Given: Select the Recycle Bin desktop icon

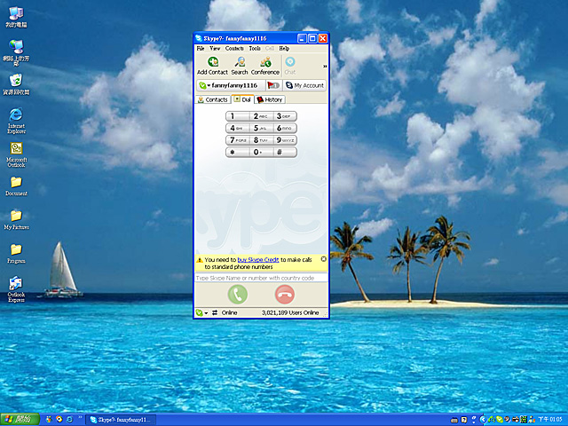Looking at the screenshot, I should pyautogui.click(x=16, y=84).
